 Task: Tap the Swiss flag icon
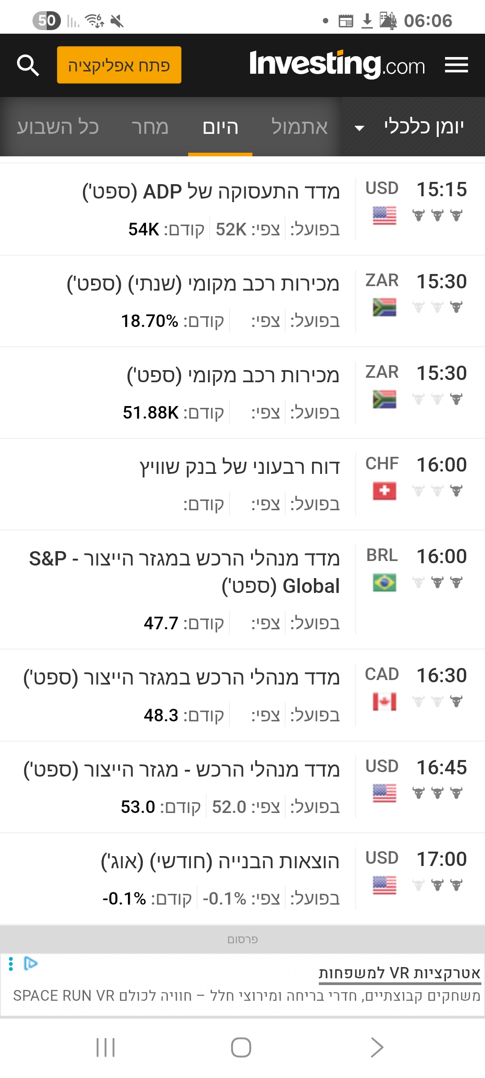pos(384,490)
